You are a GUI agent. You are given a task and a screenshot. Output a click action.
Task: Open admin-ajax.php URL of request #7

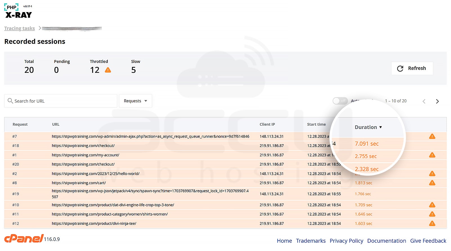tap(151, 137)
